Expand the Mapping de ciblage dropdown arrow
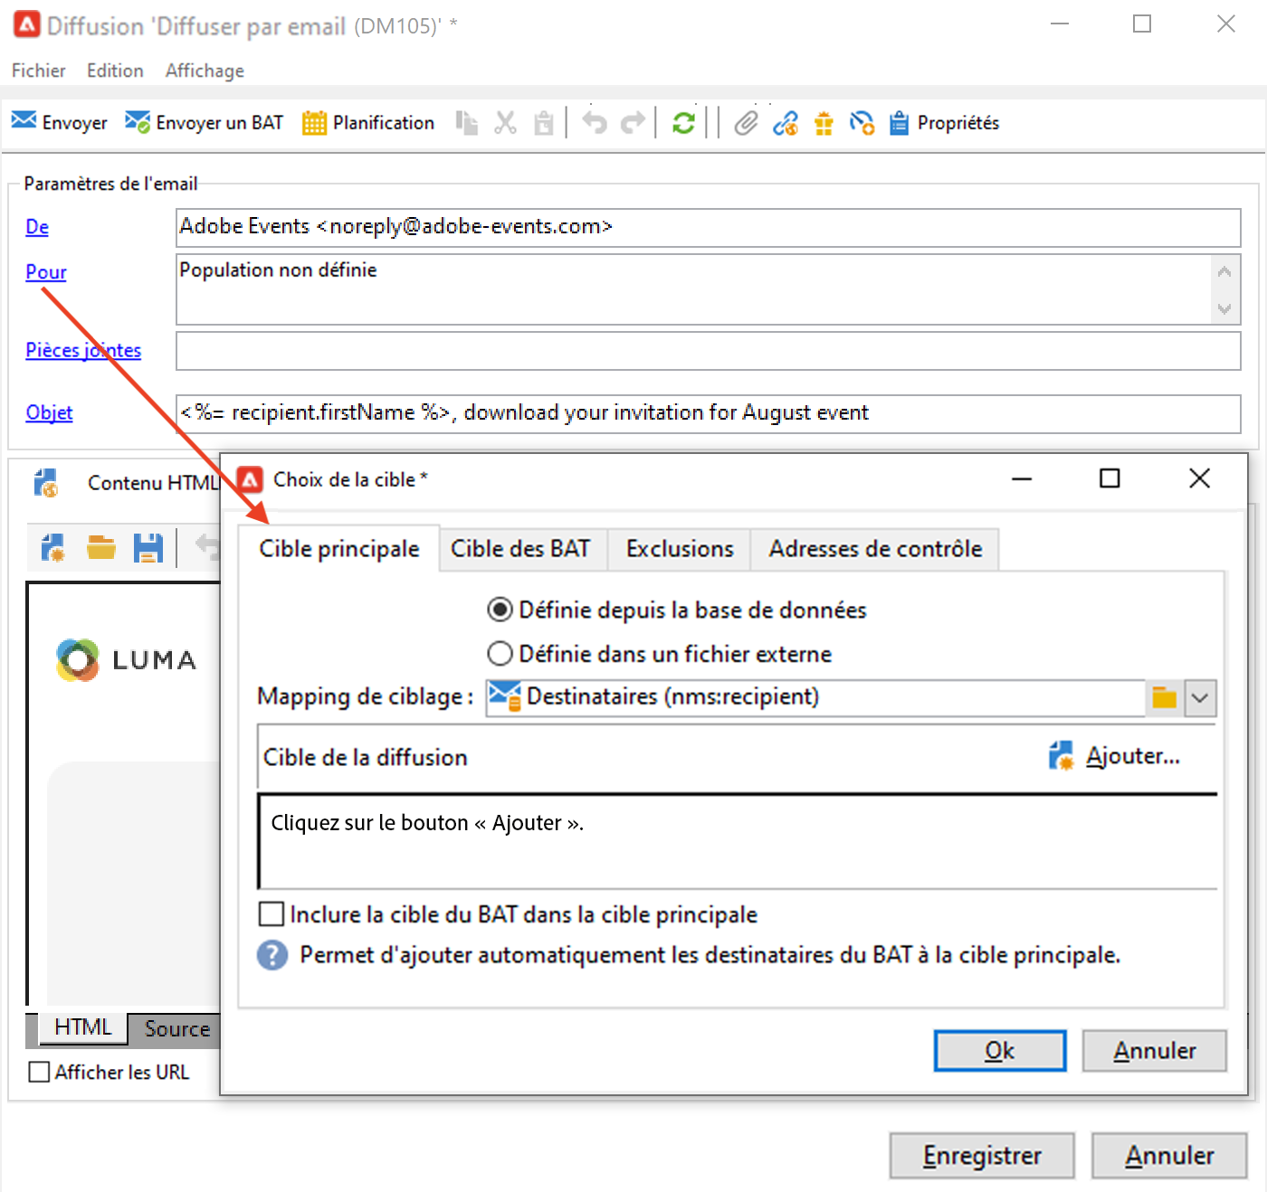1267x1192 pixels. coord(1200,697)
